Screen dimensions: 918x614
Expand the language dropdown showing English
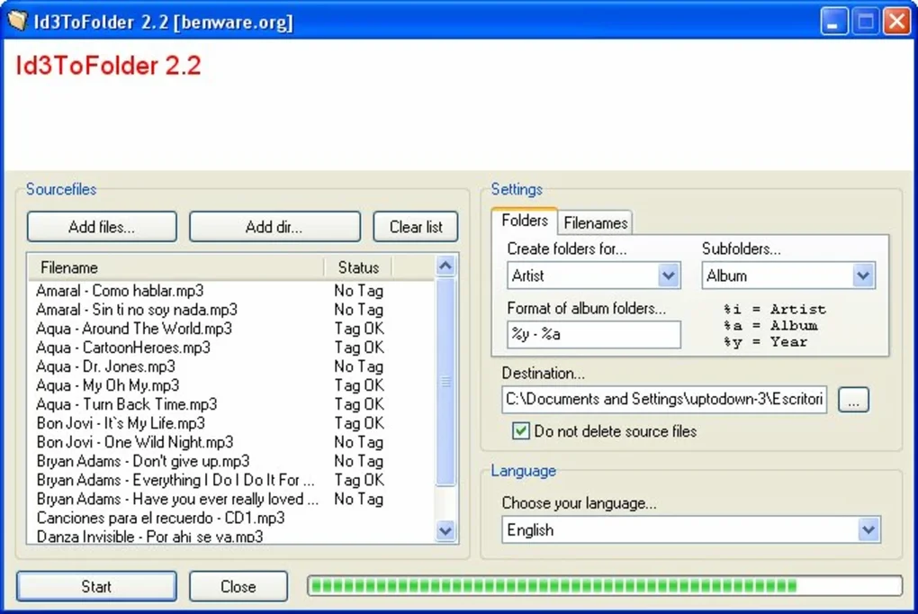tap(868, 529)
